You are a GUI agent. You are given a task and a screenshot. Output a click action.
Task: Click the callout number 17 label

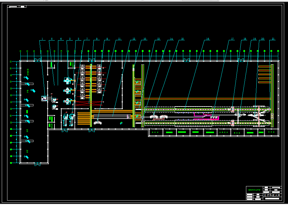pos(232,39)
